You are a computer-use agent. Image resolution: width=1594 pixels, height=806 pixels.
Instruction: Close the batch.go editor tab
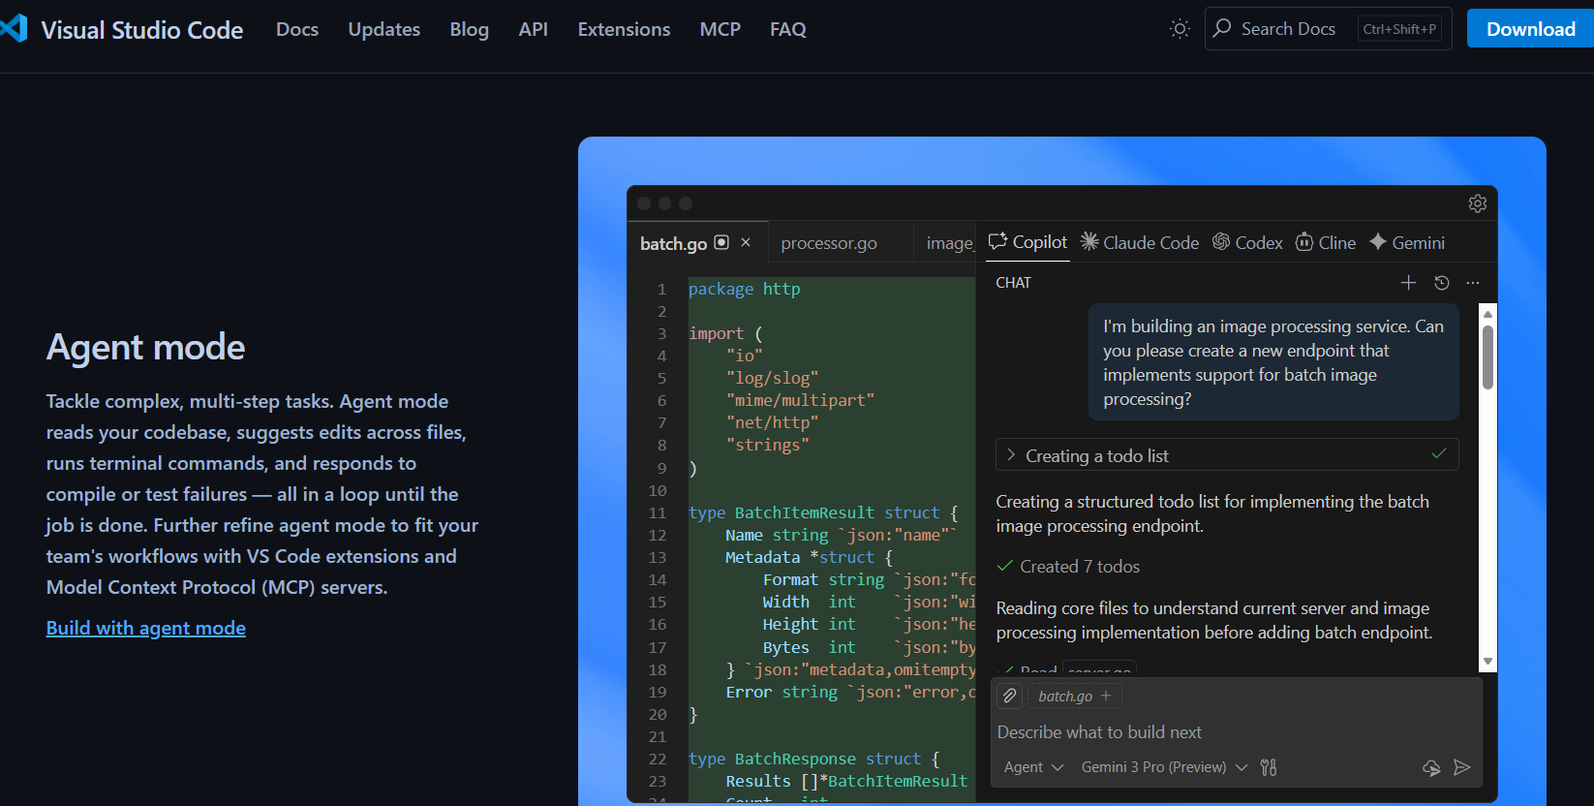[746, 242]
